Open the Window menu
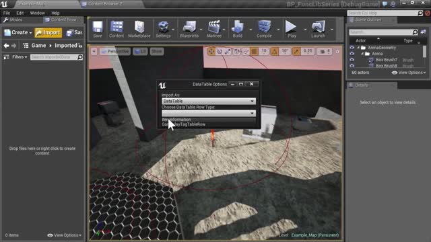 37,13
